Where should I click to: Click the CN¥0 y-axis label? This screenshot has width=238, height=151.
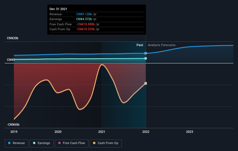pyautogui.click(x=11, y=60)
